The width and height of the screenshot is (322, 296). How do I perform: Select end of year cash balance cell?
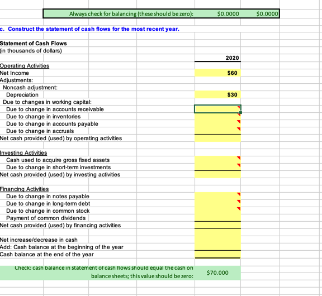click(217, 254)
